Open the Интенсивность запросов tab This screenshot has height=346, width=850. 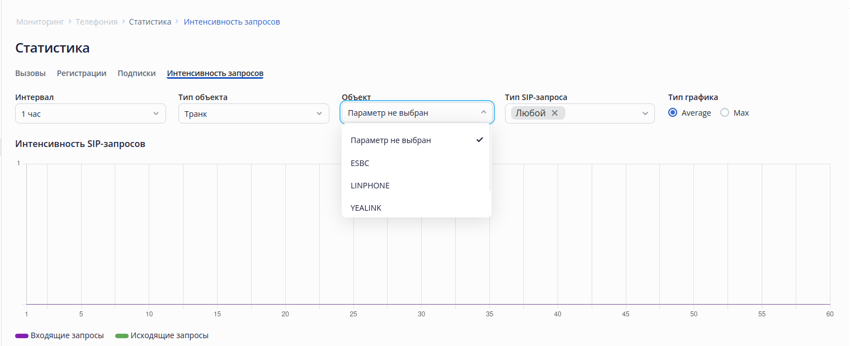[215, 73]
